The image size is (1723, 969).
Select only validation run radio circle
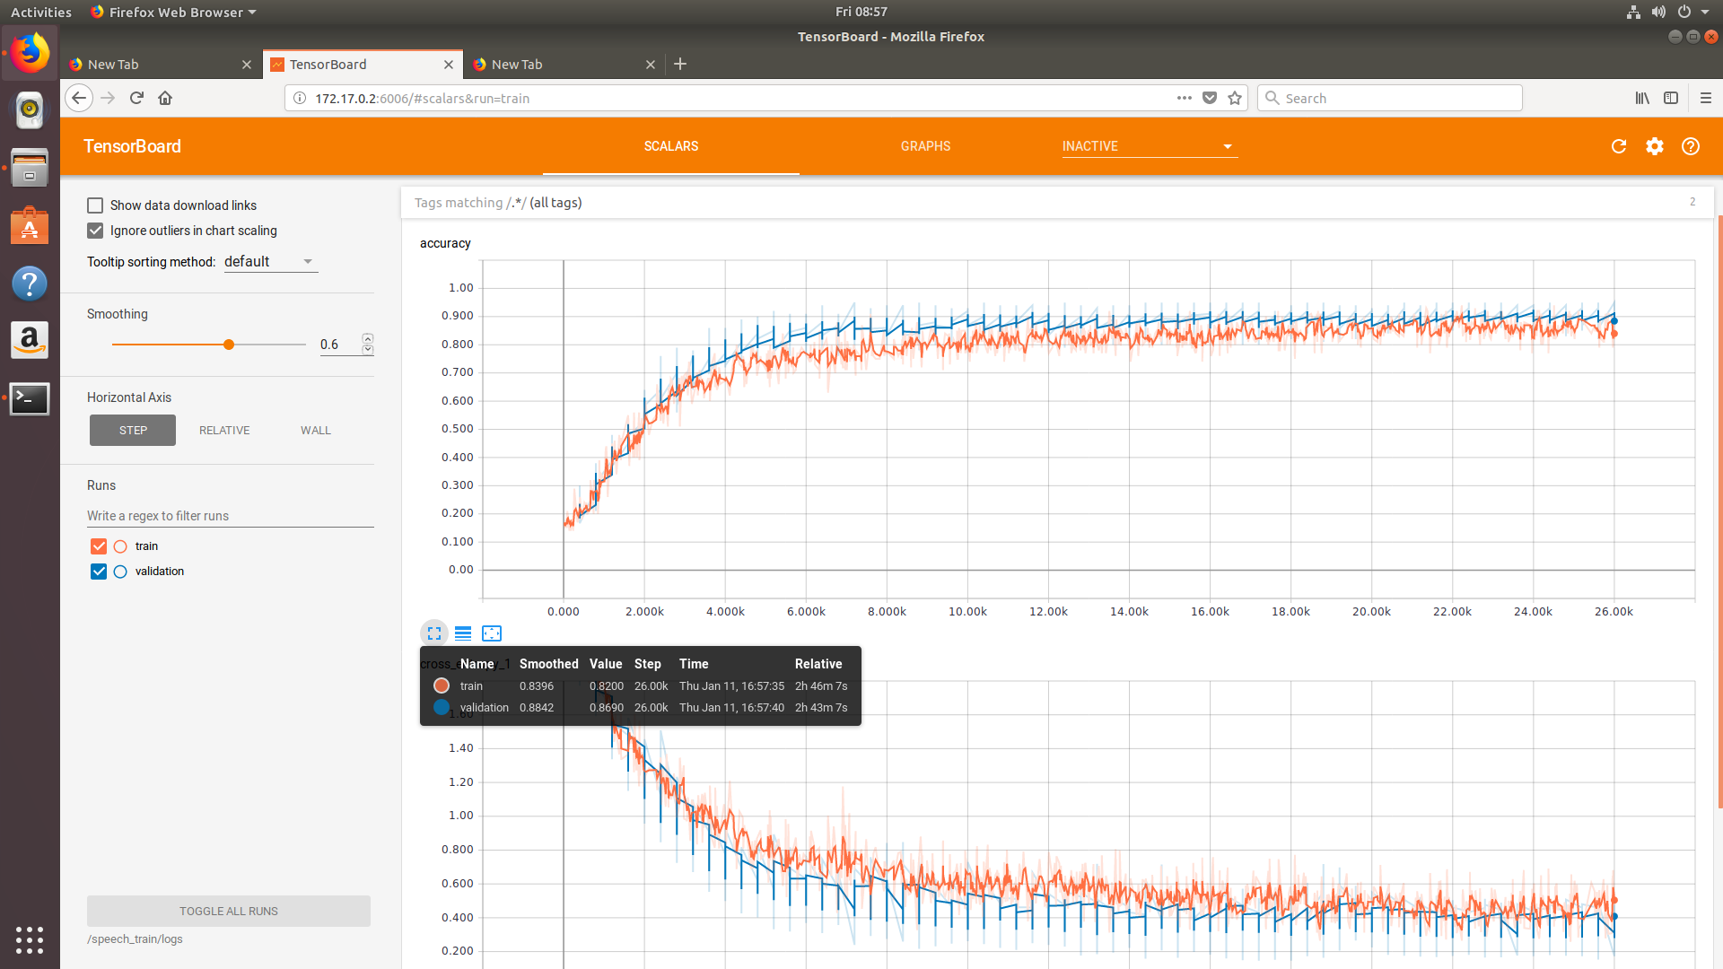pyautogui.click(x=120, y=572)
